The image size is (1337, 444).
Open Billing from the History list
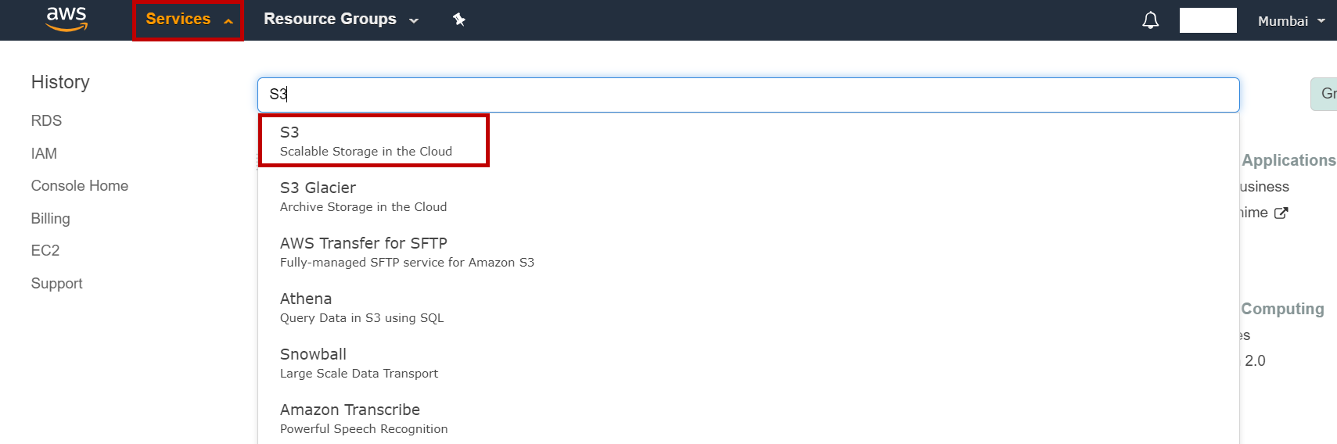pos(50,219)
